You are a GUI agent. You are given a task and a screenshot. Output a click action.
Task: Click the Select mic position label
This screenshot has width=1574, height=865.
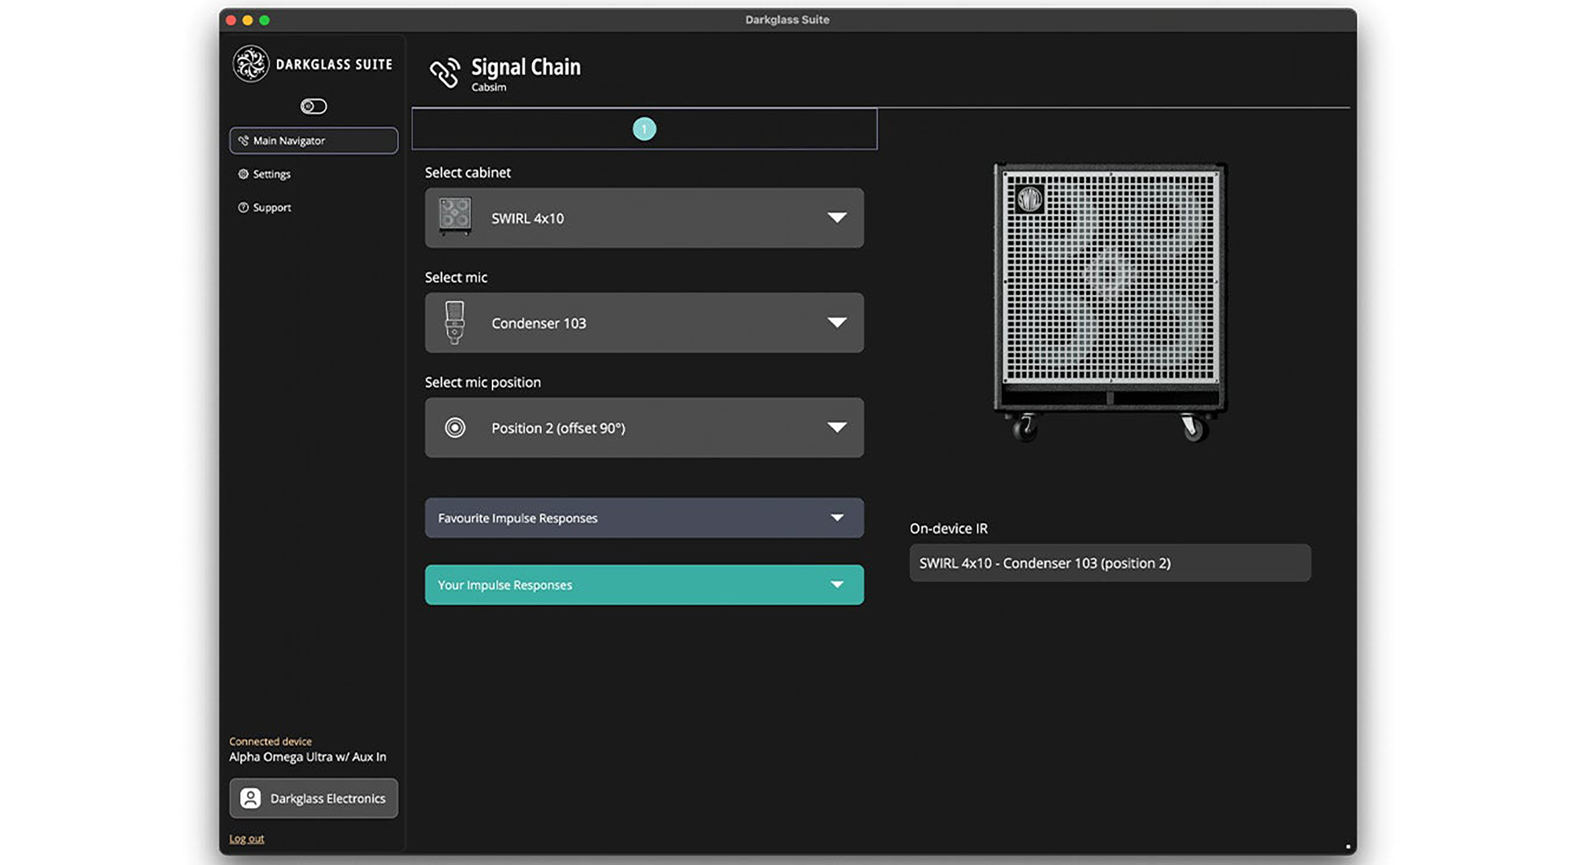tap(482, 382)
